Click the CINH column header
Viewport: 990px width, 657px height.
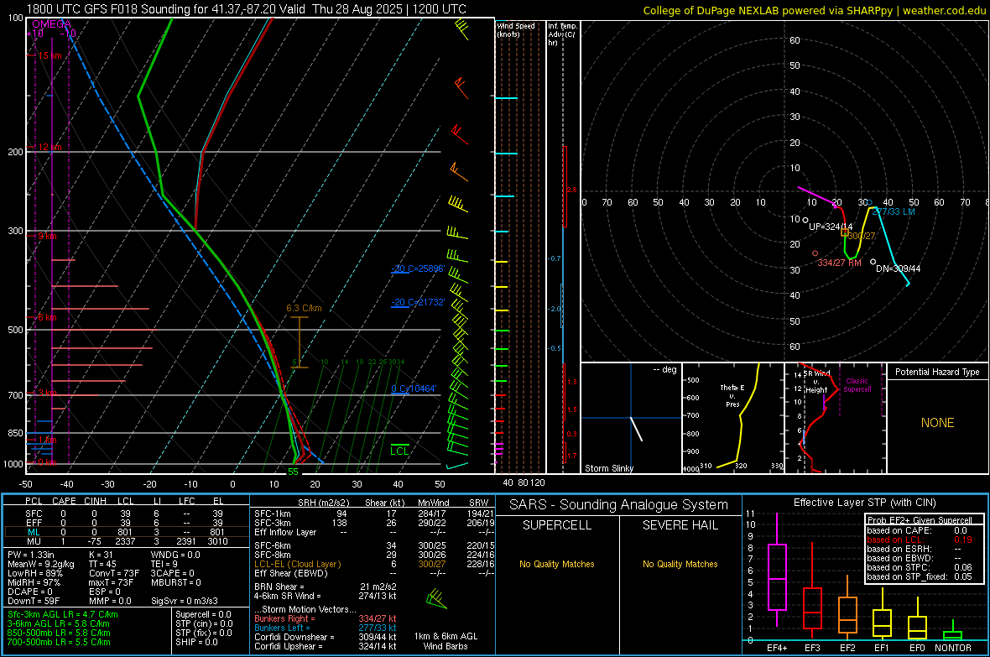click(95, 501)
